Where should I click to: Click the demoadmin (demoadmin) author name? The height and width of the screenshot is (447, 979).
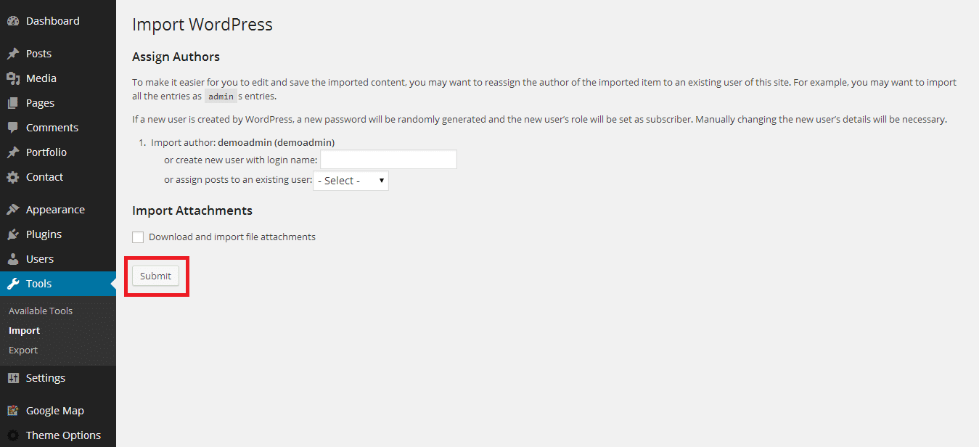(277, 142)
